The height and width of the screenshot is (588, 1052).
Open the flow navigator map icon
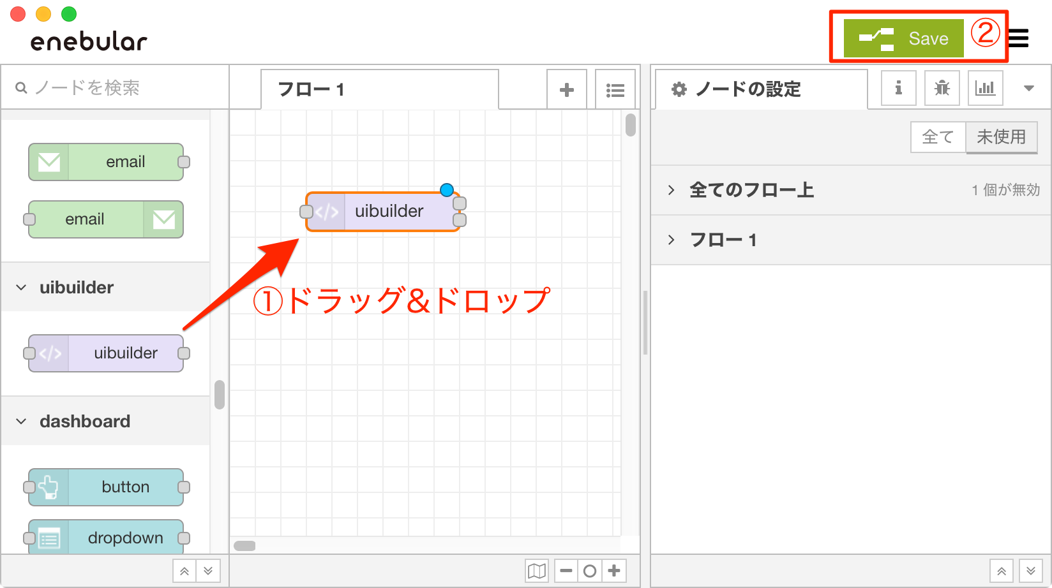(537, 571)
